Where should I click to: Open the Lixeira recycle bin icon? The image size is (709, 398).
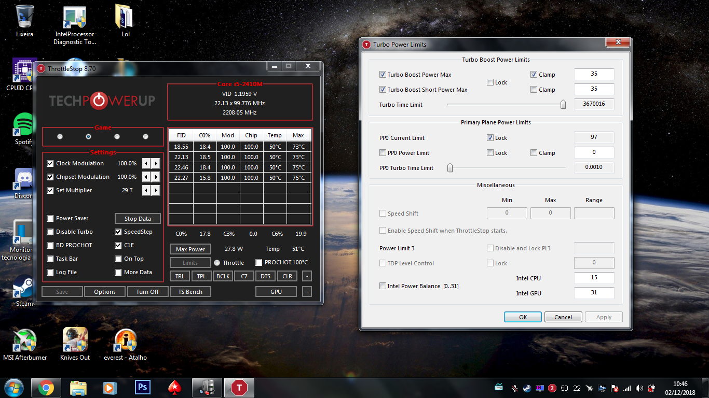point(24,21)
